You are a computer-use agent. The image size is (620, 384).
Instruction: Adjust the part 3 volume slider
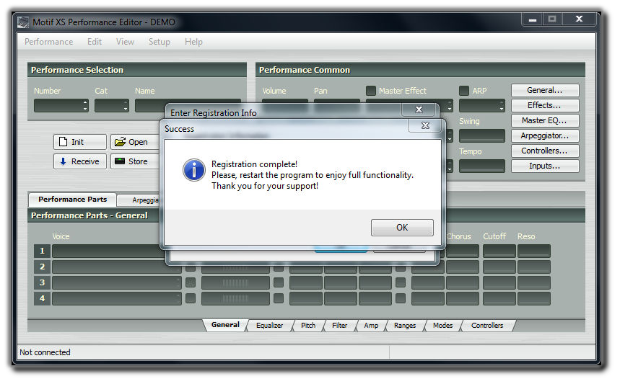(x=235, y=282)
